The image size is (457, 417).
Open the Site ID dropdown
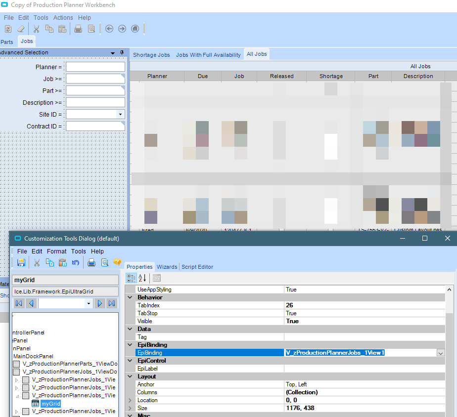pos(120,114)
